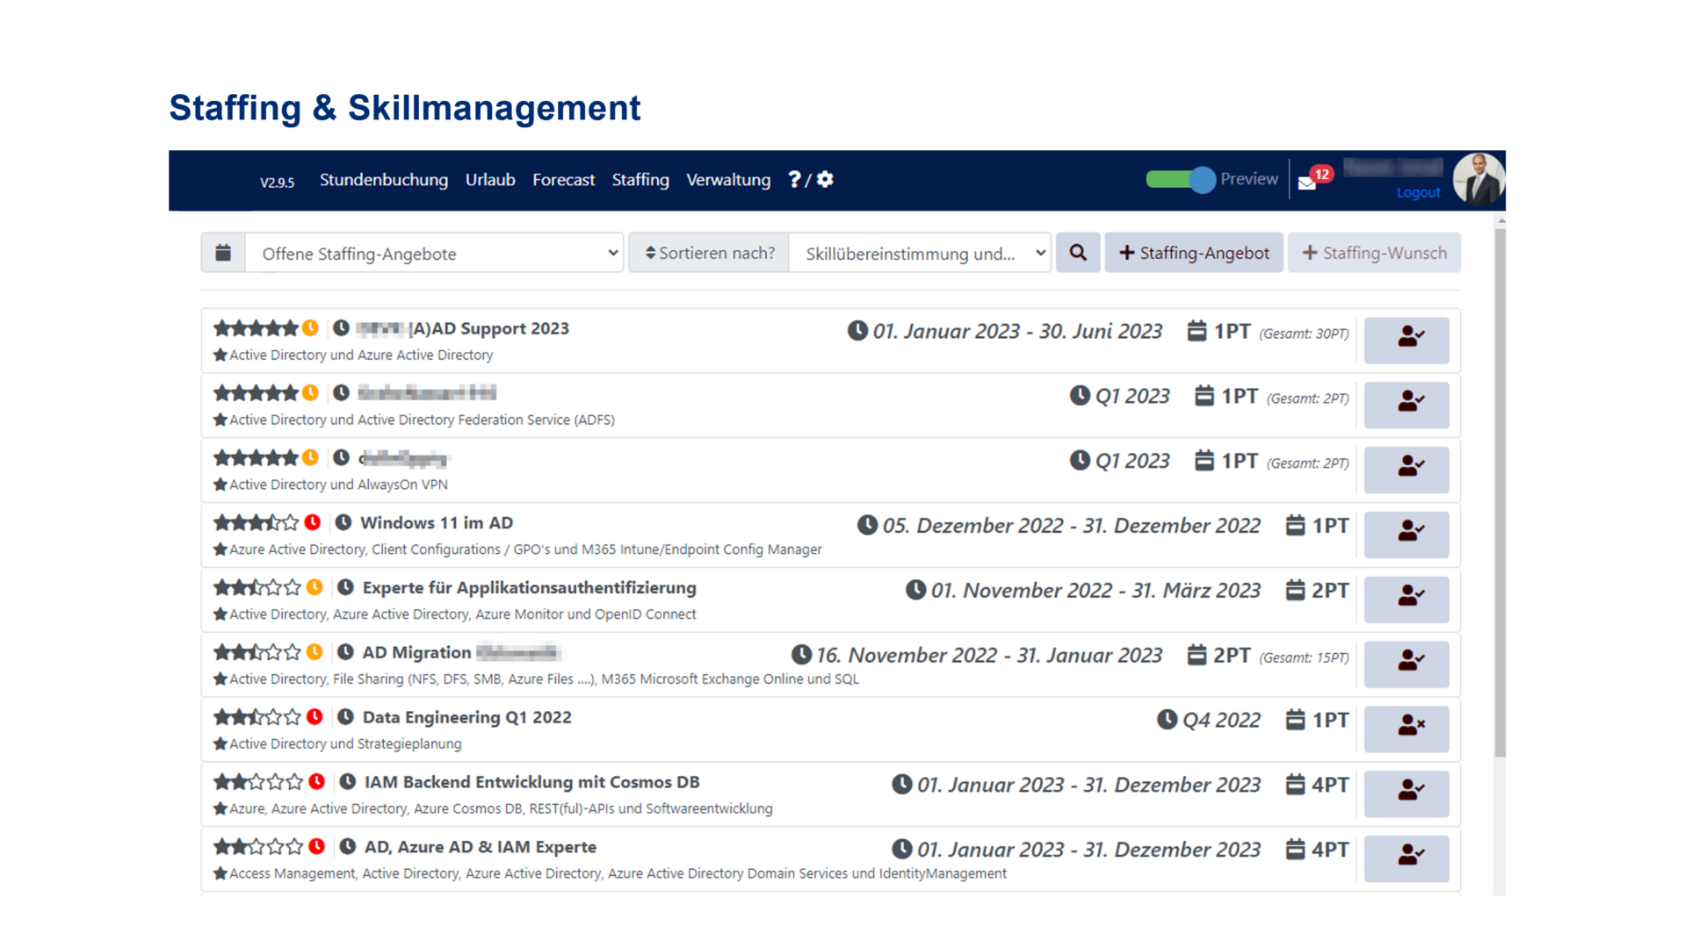Click the fifth star rating on 'AD, Azure AD & IAM Experte'
The width and height of the screenshot is (1706, 948).
(x=293, y=846)
